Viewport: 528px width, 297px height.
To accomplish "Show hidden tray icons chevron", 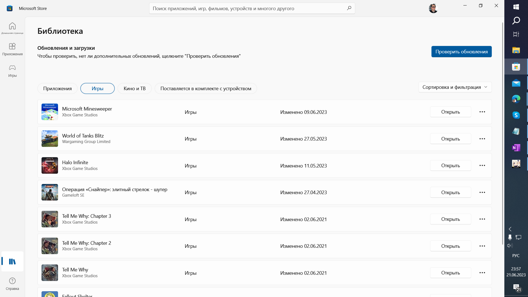I will point(510,229).
